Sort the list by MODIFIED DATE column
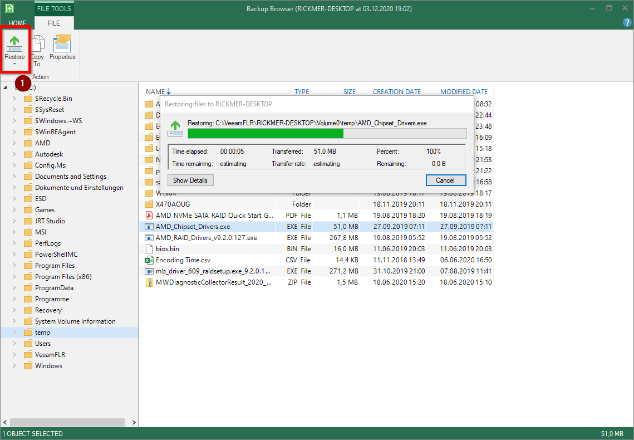This screenshot has height=440, width=634. 464,92
